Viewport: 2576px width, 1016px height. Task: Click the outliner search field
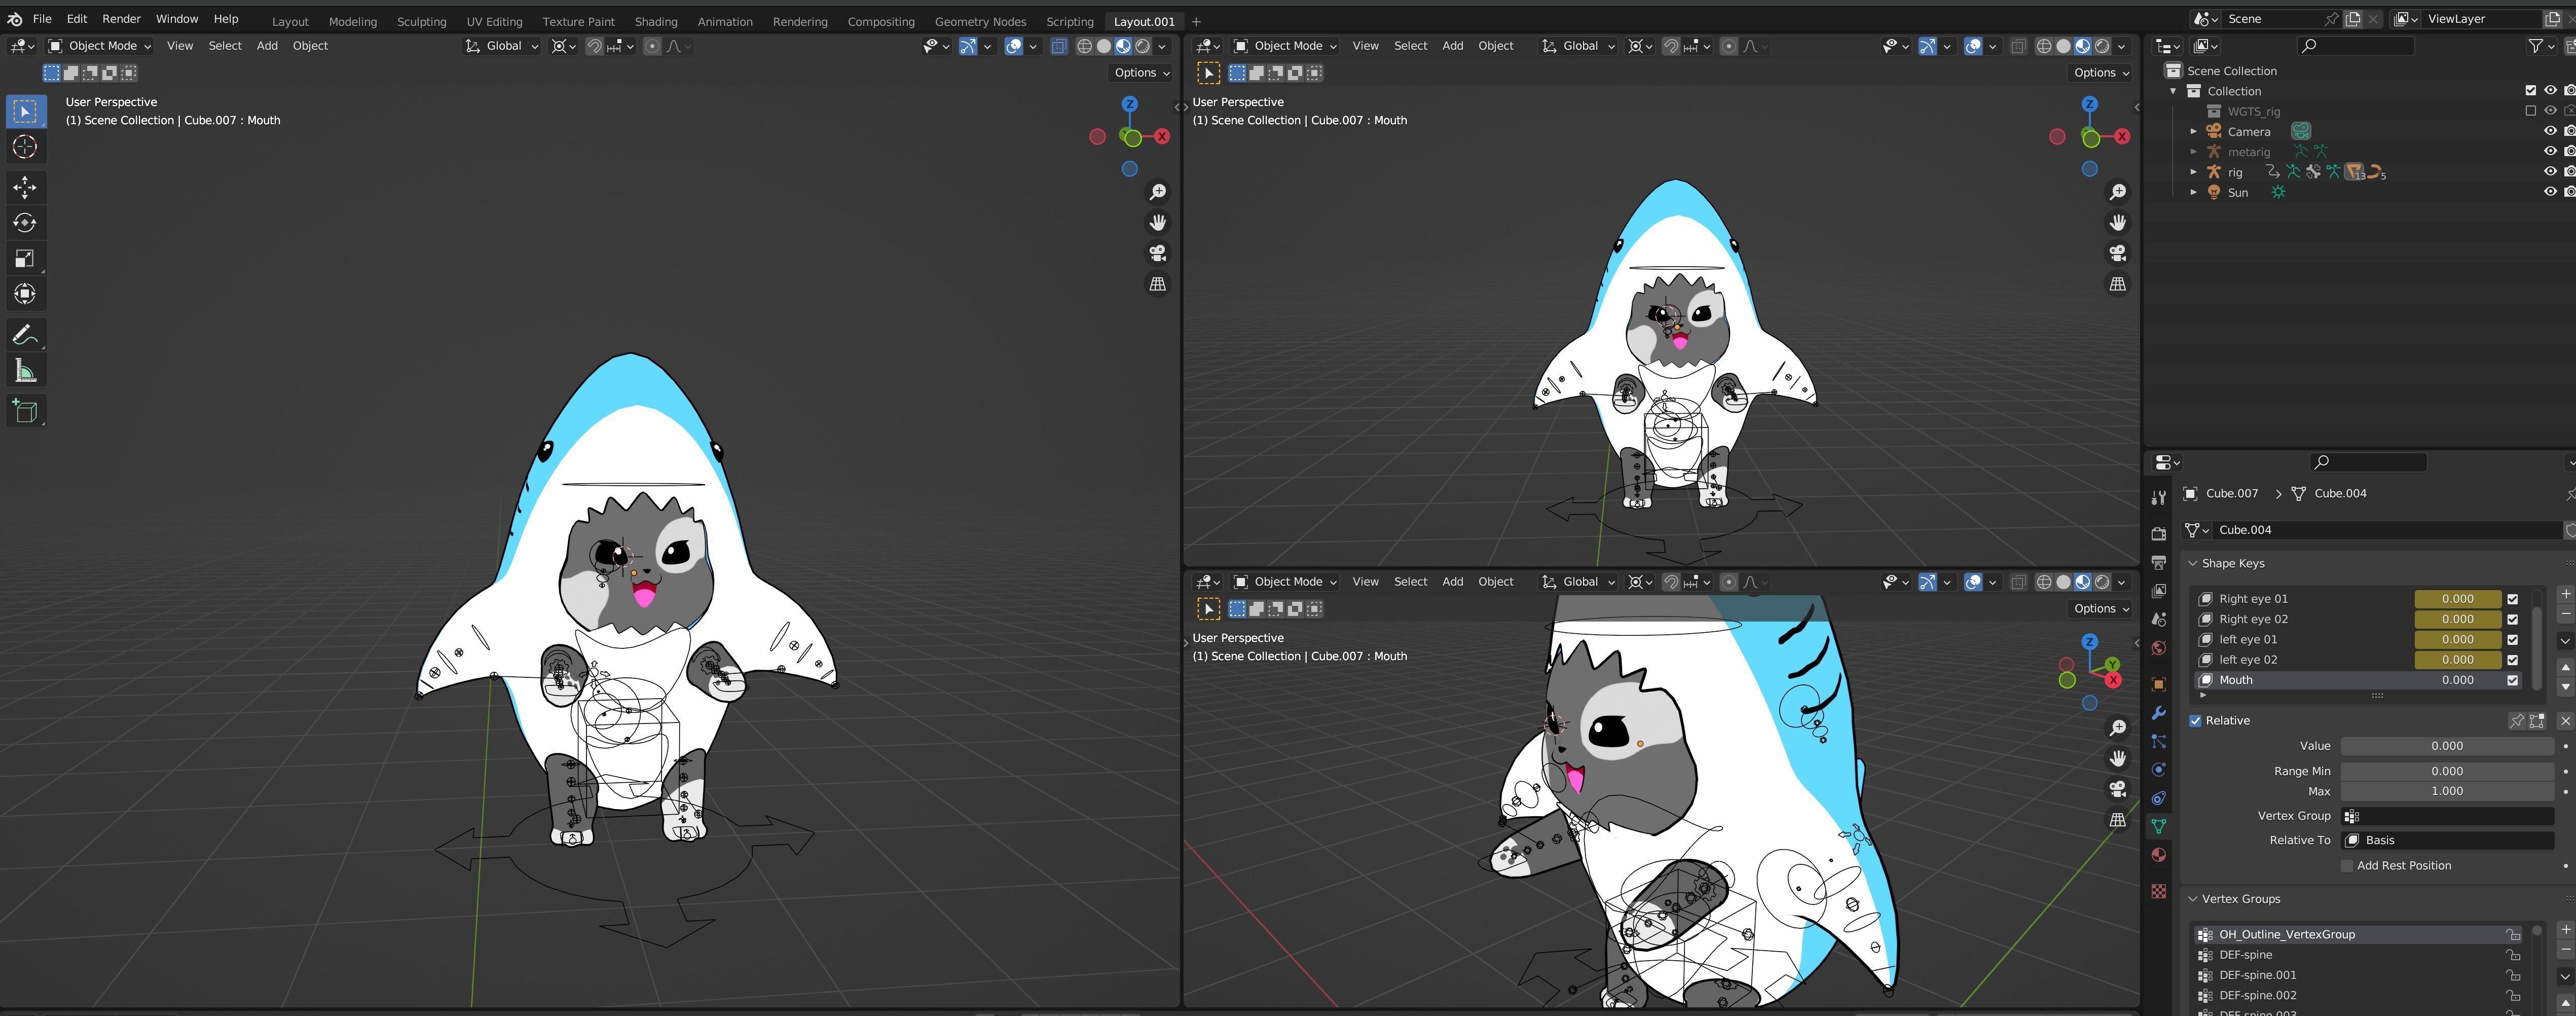2355,46
